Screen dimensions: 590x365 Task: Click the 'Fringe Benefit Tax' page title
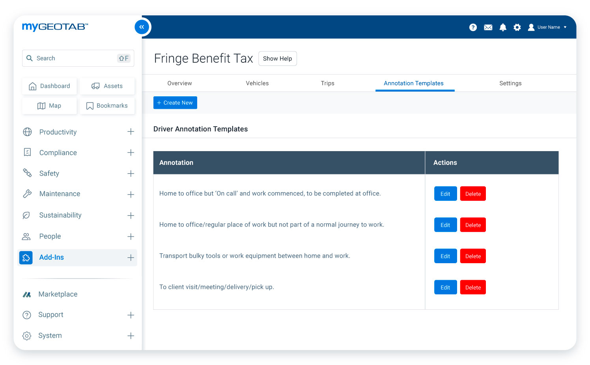coord(204,58)
